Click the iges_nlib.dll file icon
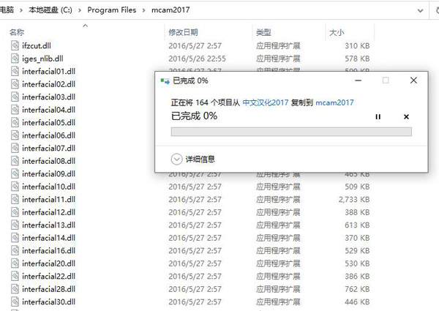 (x=15, y=59)
